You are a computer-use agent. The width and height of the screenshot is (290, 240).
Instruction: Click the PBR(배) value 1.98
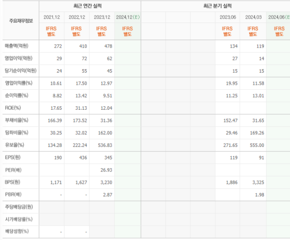(259, 195)
